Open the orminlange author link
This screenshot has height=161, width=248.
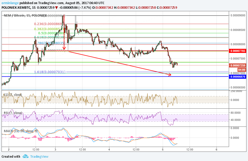click(10, 3)
